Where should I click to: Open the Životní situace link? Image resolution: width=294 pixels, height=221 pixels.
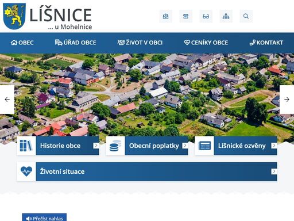[62, 172]
